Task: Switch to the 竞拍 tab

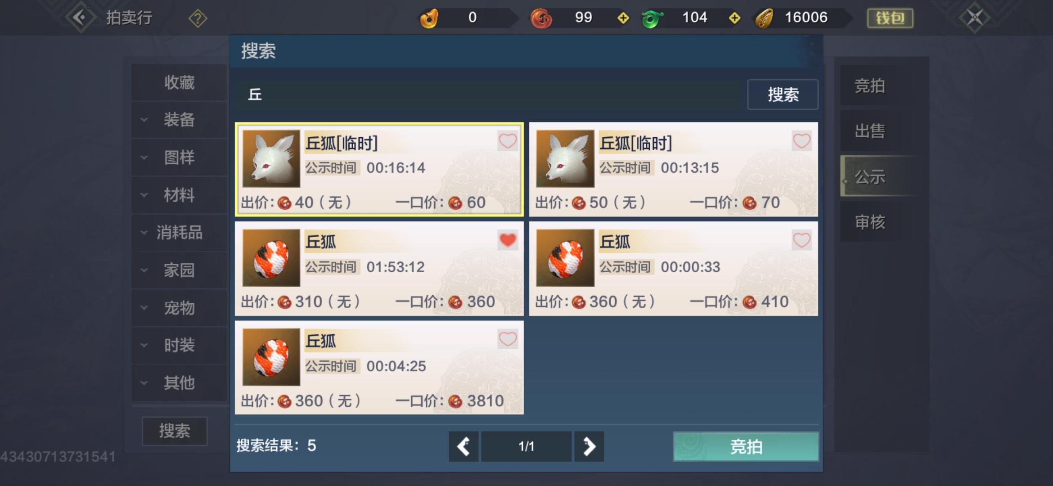Action: click(x=871, y=85)
